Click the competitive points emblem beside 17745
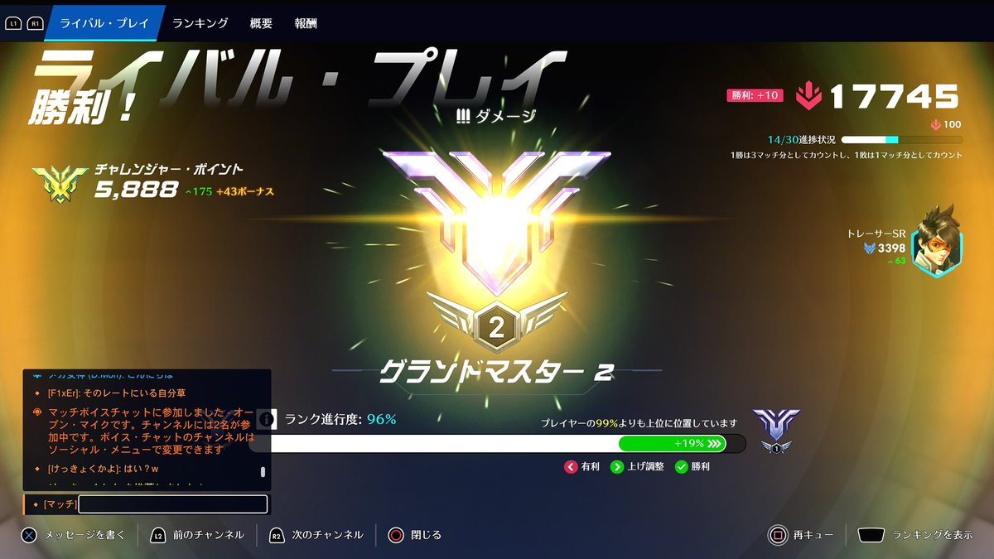 [x=808, y=96]
